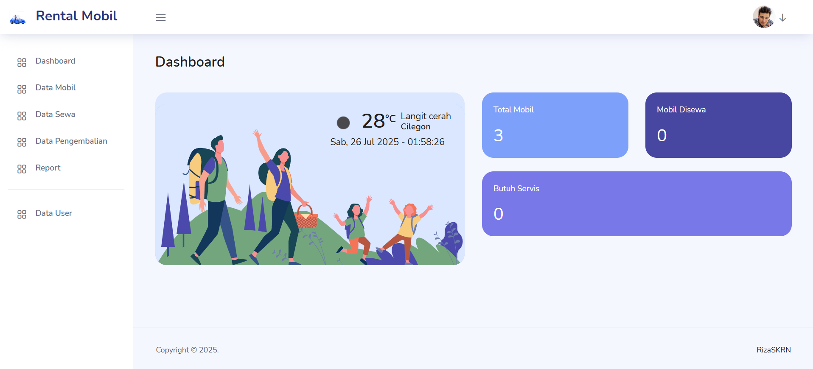Open the Data Mobil menu item
Viewport: 813px width, 369px height.
click(56, 88)
